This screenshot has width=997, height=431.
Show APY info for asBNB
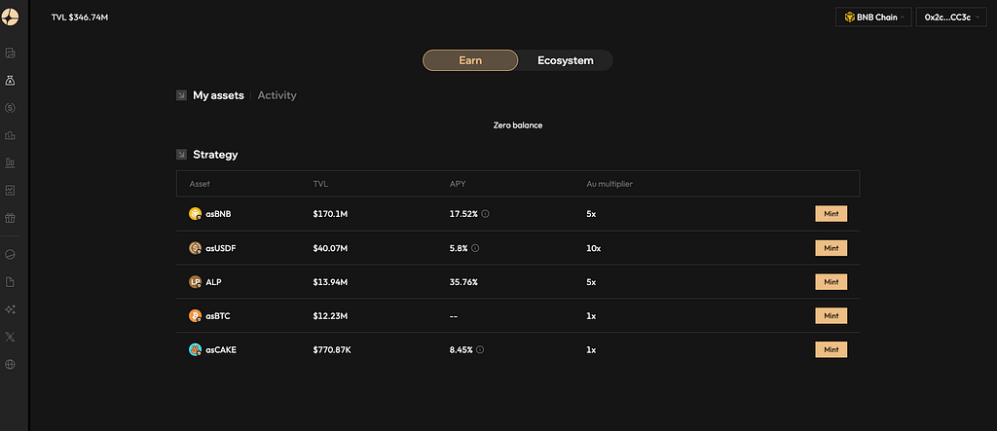[485, 214]
